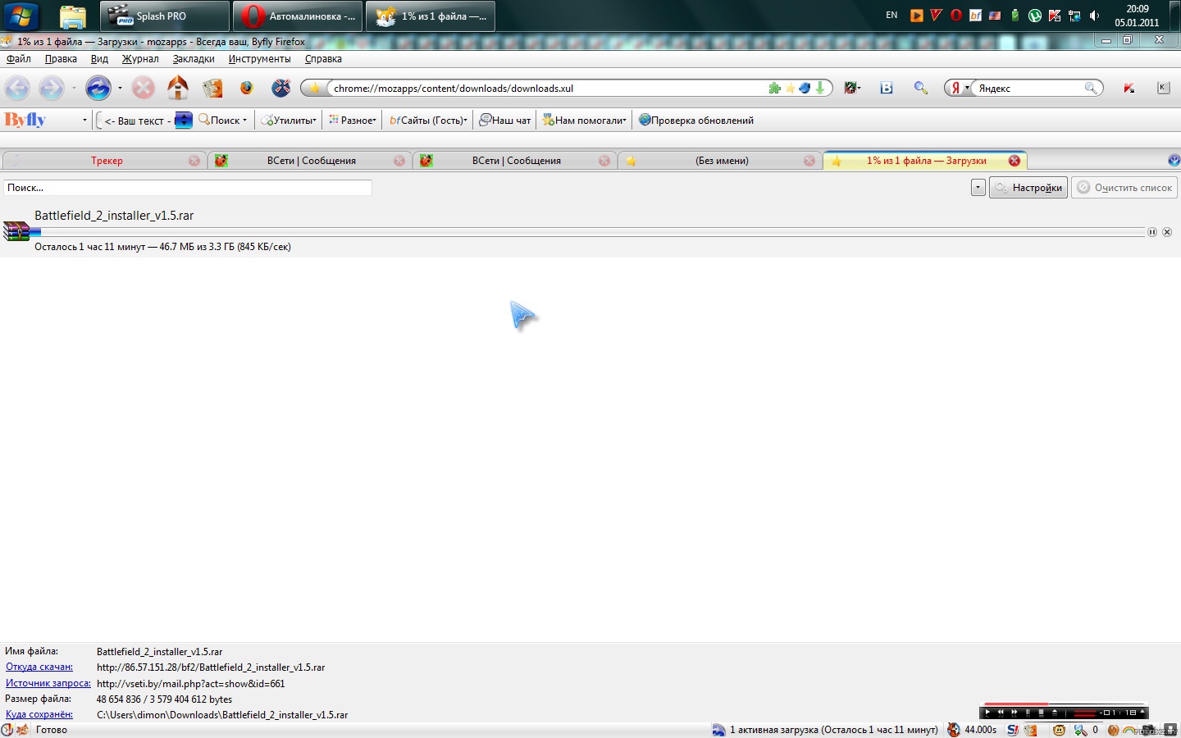Click the rainbow icon in status bar
The image size is (1181, 738).
[x=1129, y=730]
